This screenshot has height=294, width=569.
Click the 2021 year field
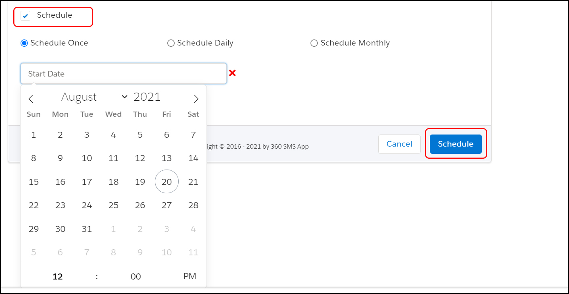click(x=147, y=97)
